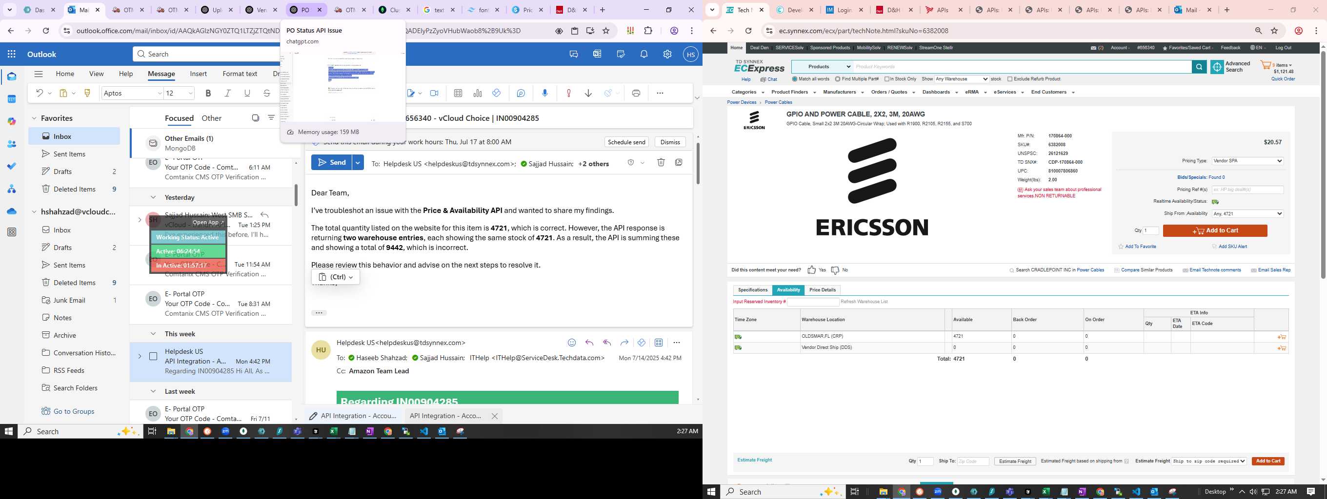This screenshot has height=499, width=1327.
Task: Click thumbs down No feedback icon
Action: click(x=835, y=270)
